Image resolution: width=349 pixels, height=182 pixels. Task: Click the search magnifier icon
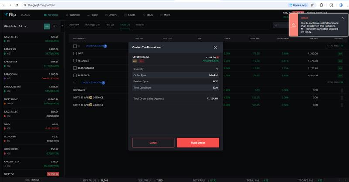(x=276, y=25)
